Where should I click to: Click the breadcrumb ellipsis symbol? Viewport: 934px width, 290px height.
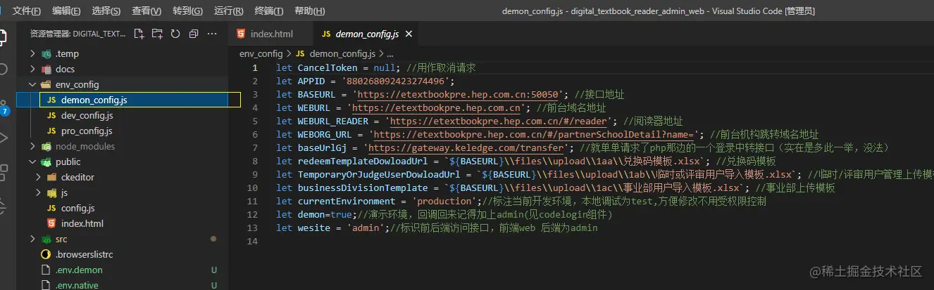(x=390, y=53)
